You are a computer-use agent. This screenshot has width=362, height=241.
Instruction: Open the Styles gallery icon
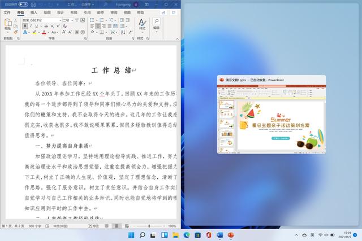[142, 24]
